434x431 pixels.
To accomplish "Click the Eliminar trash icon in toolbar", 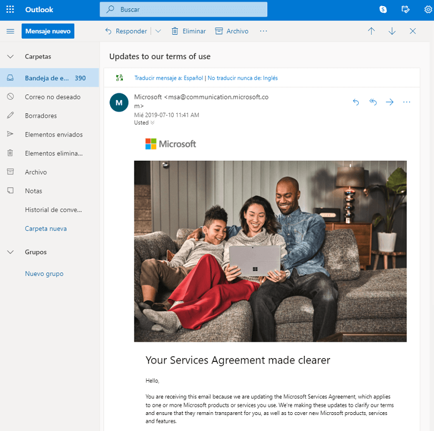I will pos(175,31).
